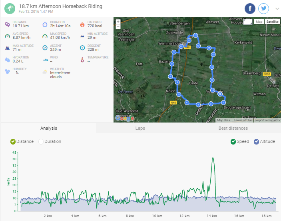Viewport: 281px width, 221px height.
Task: Open the Analysis tab
Action: [x=49, y=128]
